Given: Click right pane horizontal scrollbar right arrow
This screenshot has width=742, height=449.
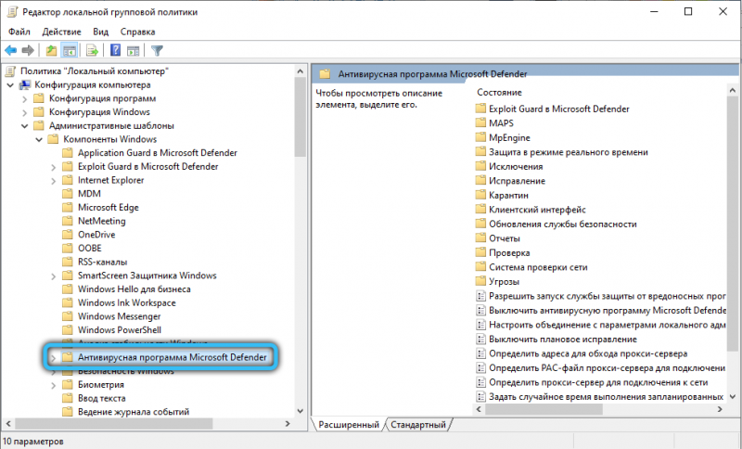Looking at the screenshot, I should click(720, 409).
